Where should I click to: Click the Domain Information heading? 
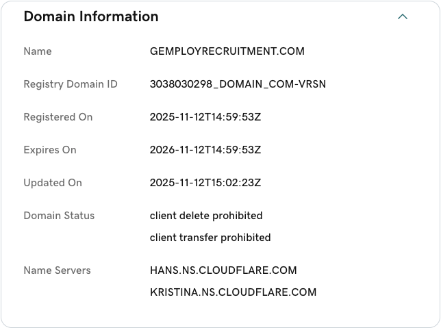[90, 17]
